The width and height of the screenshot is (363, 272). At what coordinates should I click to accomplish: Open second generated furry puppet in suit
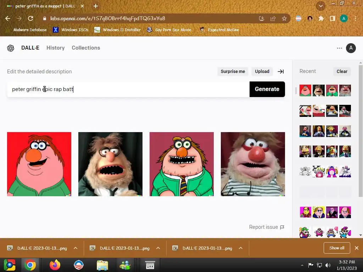111,164
